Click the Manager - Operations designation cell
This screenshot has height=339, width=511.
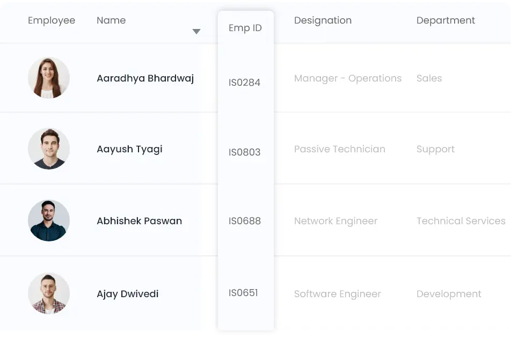point(348,78)
